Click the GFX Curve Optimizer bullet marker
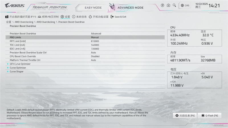The height and width of the screenshot is (128, 228). point(8,64)
